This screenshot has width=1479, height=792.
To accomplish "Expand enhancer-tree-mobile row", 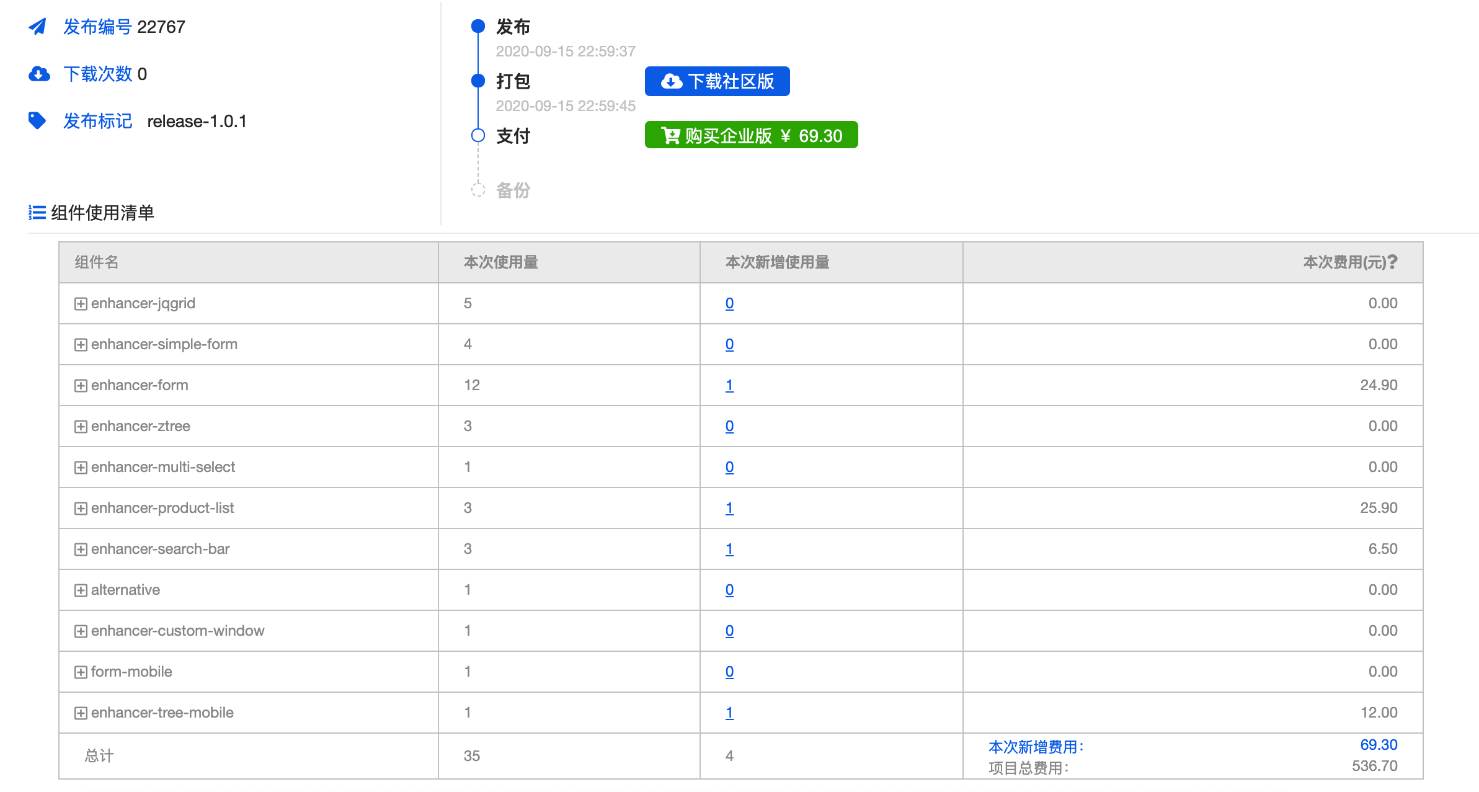I will (x=81, y=713).
